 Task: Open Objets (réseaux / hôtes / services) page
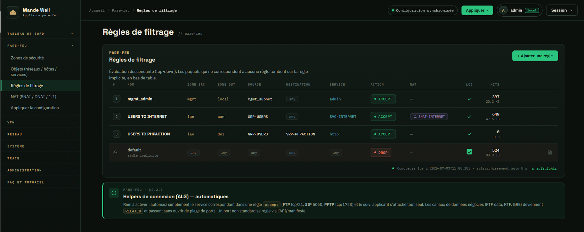pyautogui.click(x=40, y=72)
